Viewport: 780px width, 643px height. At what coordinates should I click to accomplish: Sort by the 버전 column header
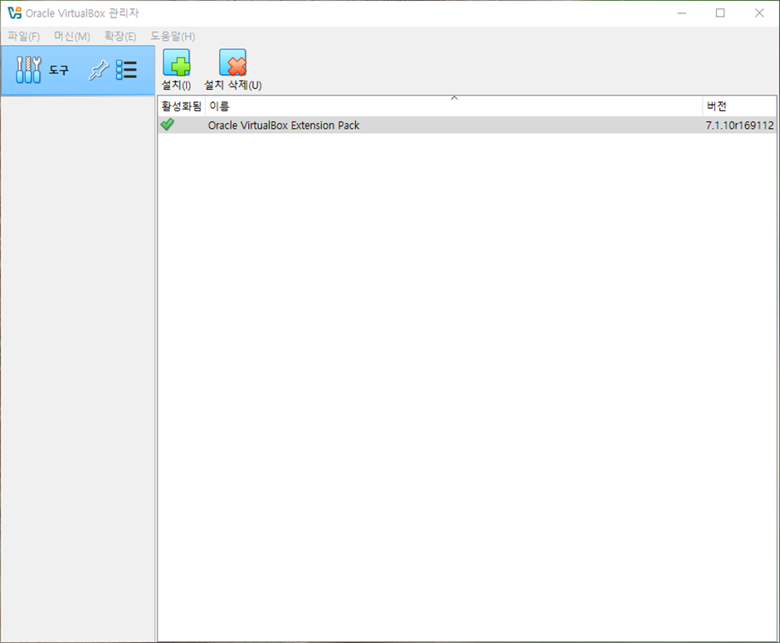(x=739, y=106)
